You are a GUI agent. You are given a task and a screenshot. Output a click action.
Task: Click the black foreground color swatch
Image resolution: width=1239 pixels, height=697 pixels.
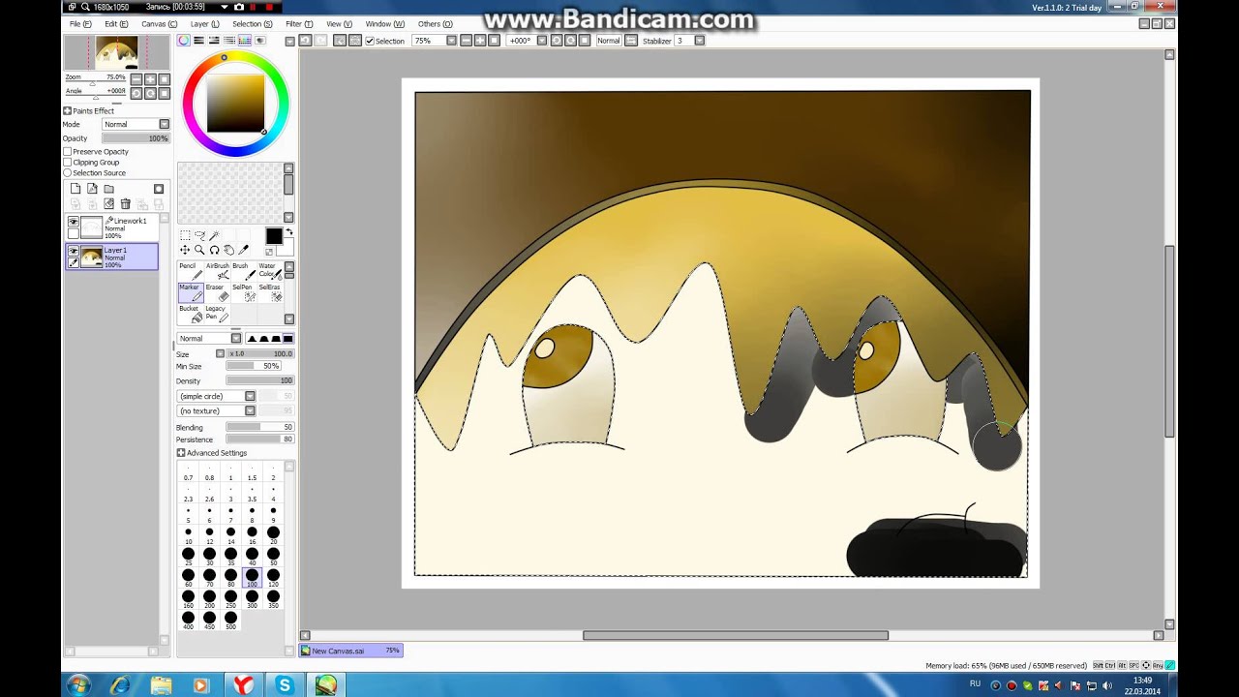(x=274, y=236)
